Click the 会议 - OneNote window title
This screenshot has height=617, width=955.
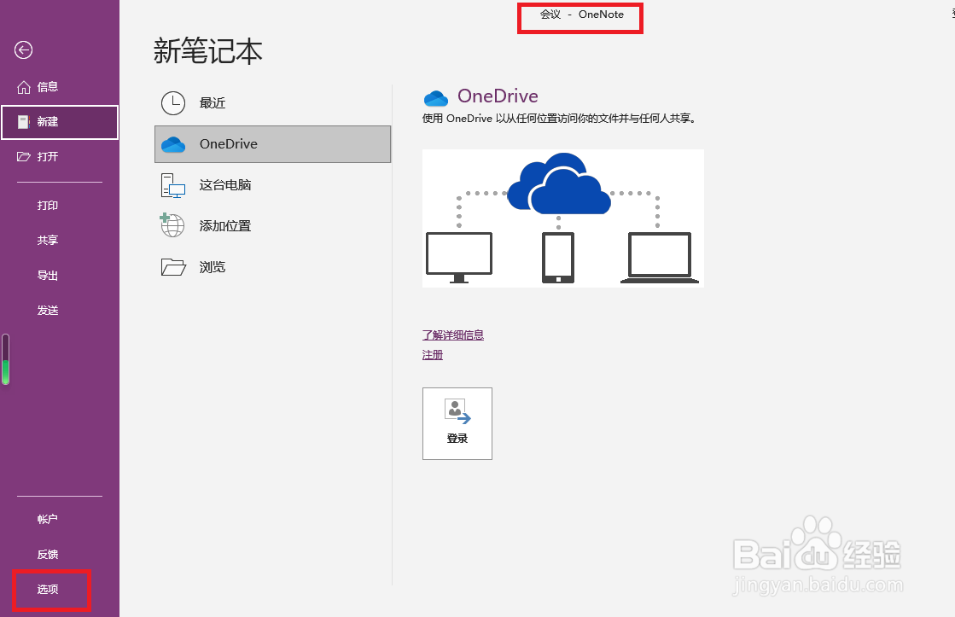coord(582,14)
